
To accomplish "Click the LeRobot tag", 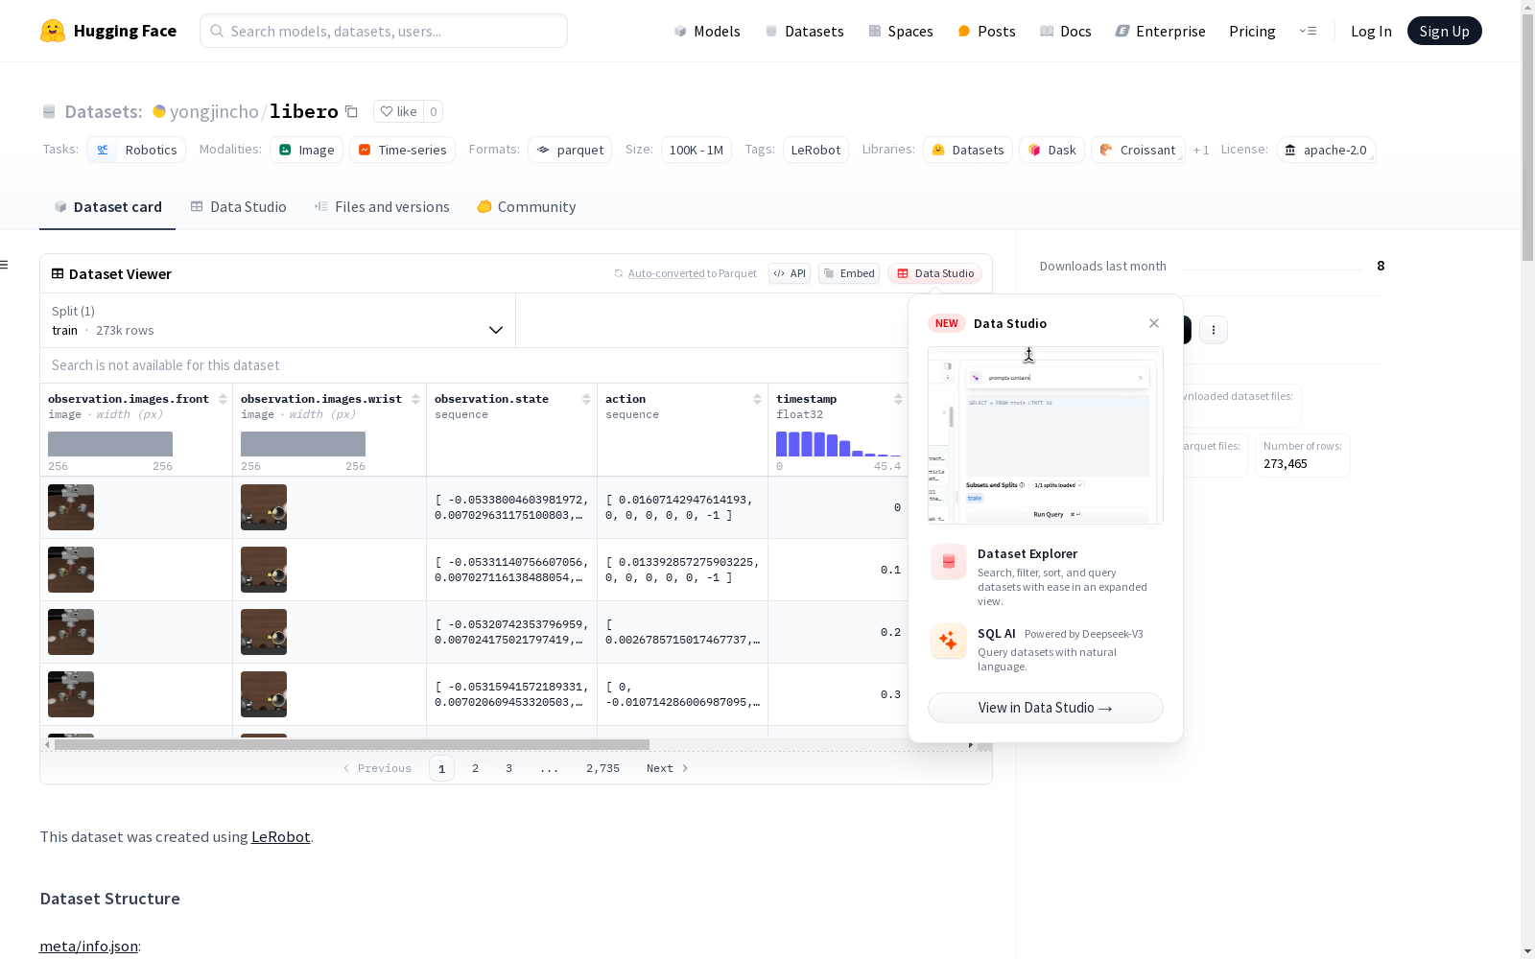I will [815, 150].
